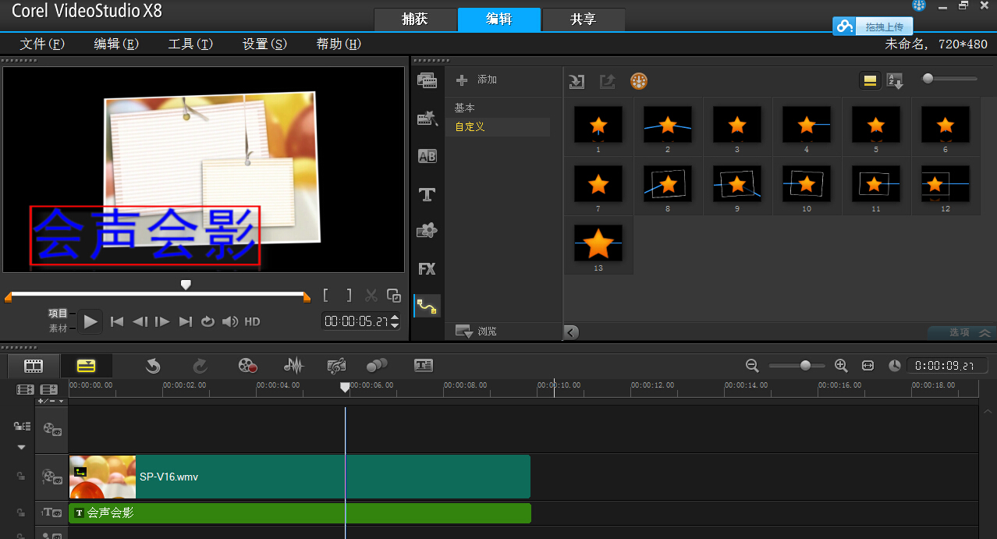Open the Media library panel icon
Image resolution: width=997 pixels, height=539 pixels.
tap(427, 80)
